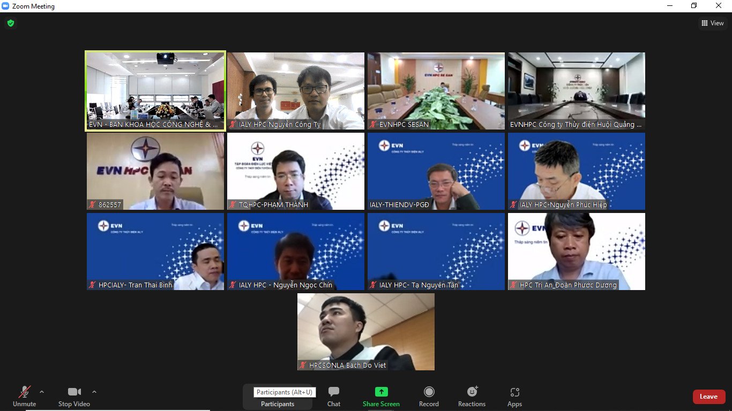
Task: Click muted mic icon on Nguyễn Phúc Hiệp label
Action: click(514, 205)
